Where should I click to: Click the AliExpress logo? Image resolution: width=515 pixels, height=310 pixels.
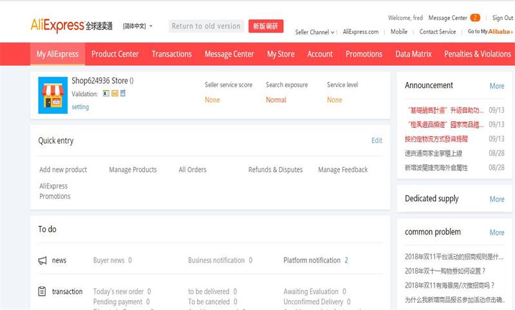71,26
